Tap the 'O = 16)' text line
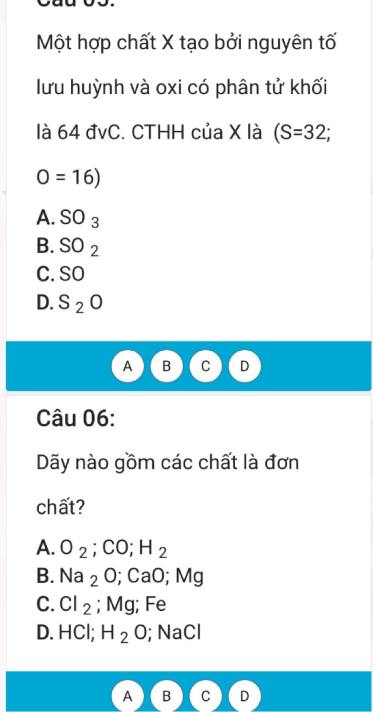This screenshot has height=712, width=373. tap(68, 178)
